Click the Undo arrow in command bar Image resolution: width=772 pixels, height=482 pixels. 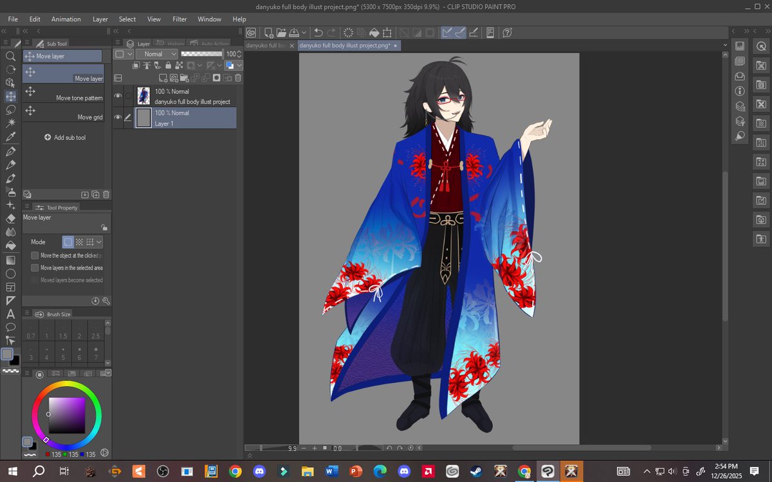[318, 32]
